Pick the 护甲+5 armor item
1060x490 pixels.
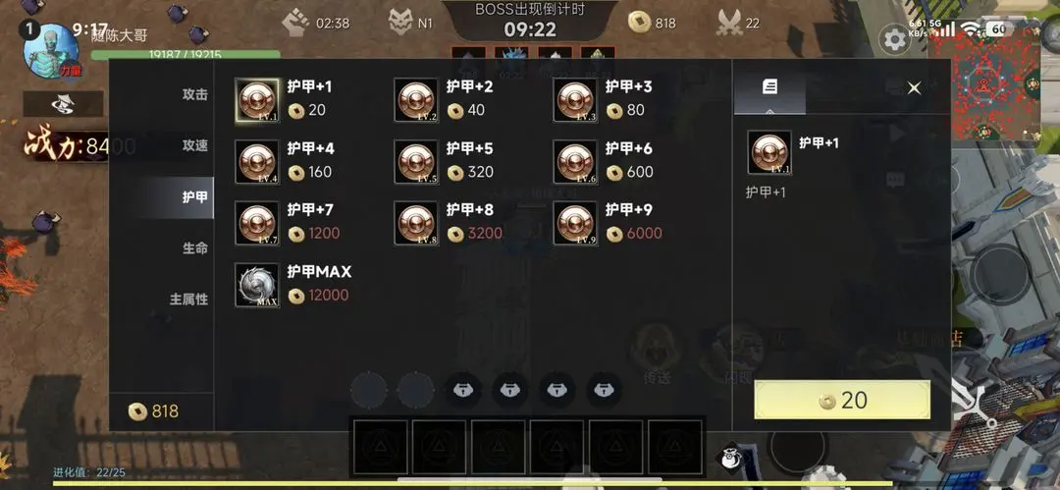point(416,162)
